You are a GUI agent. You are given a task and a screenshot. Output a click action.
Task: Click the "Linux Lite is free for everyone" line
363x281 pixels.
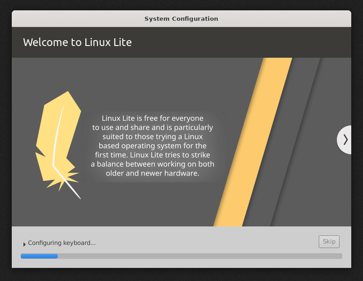click(153, 119)
